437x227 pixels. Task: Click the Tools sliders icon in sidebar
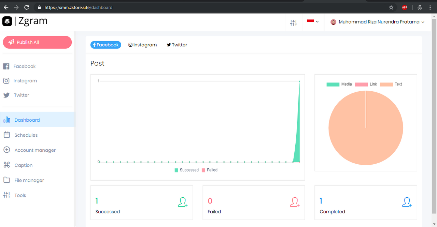6,195
